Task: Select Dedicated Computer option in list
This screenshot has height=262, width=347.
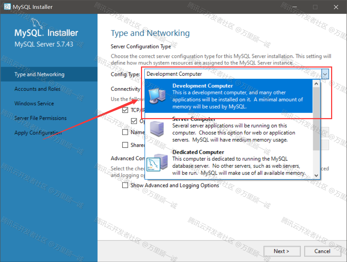Action: coord(229,163)
